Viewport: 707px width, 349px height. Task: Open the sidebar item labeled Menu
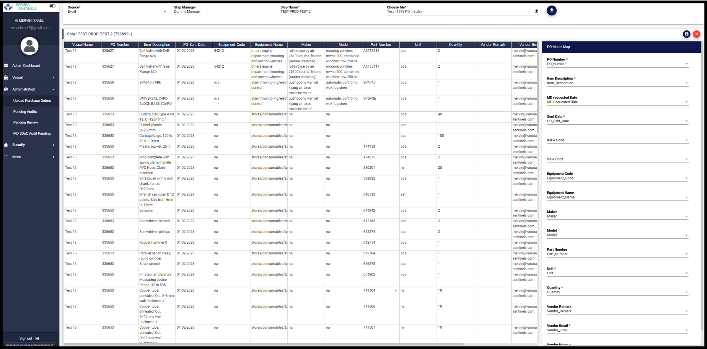tap(29, 157)
